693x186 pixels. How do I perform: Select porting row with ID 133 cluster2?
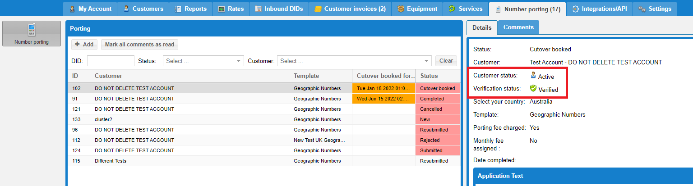(x=180, y=119)
